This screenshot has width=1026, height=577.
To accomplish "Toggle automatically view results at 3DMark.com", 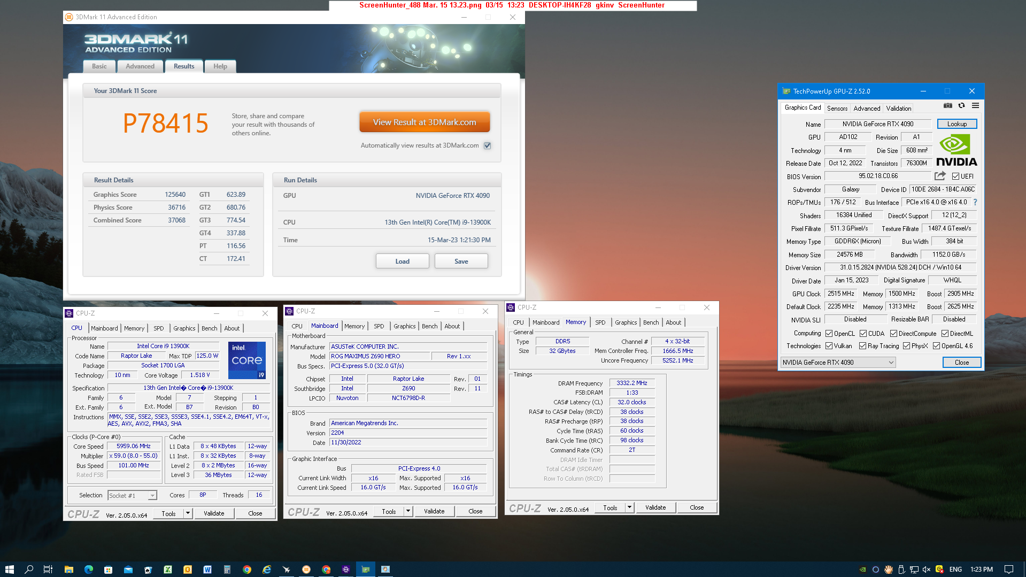I will click(x=487, y=145).
